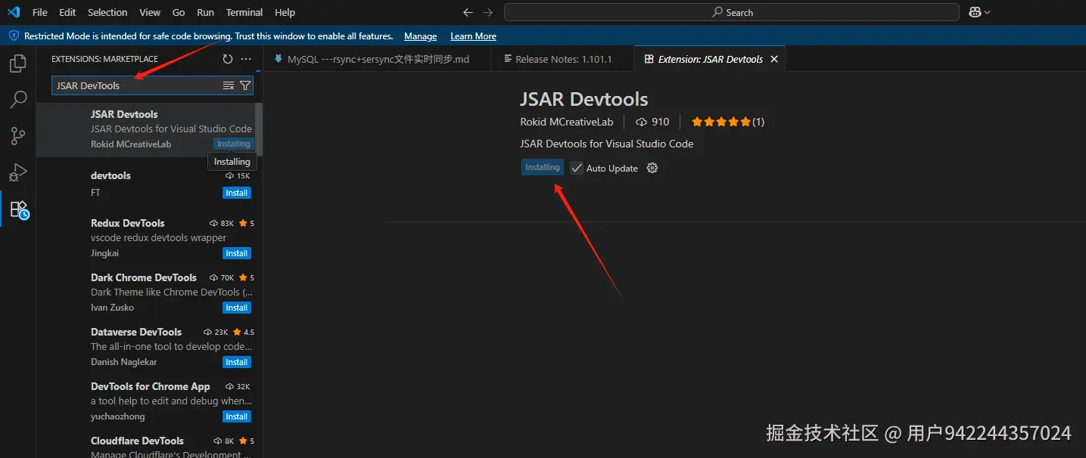The image size is (1086, 458).
Task: Click the extensions search input field
Action: click(136, 85)
